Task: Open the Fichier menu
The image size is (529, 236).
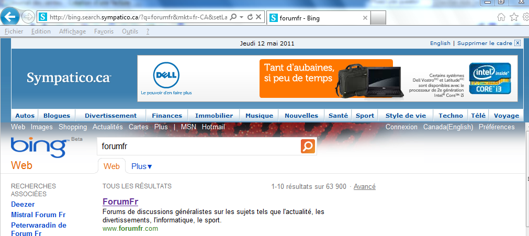Action: pos(14,31)
